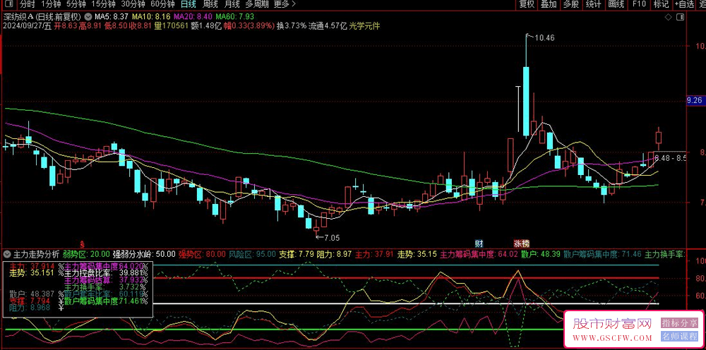Open the dropdown arrow beside 深纺织A title

click(87, 16)
